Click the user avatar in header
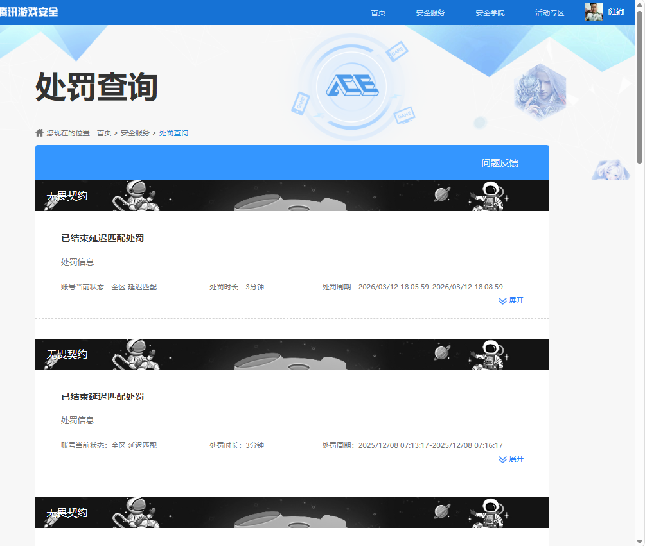 click(593, 12)
